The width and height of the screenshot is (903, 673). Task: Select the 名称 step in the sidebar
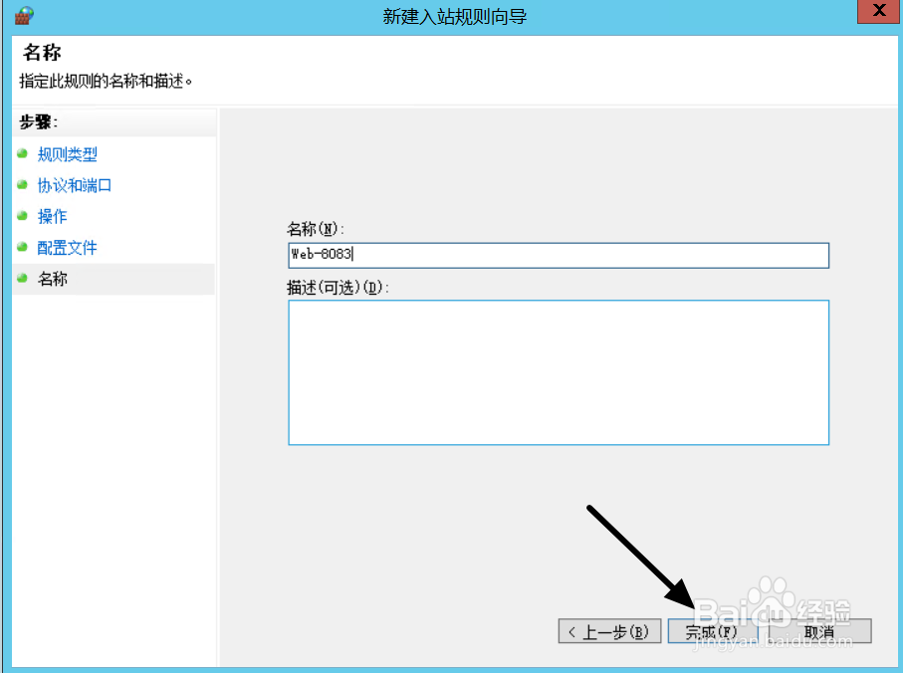52,279
